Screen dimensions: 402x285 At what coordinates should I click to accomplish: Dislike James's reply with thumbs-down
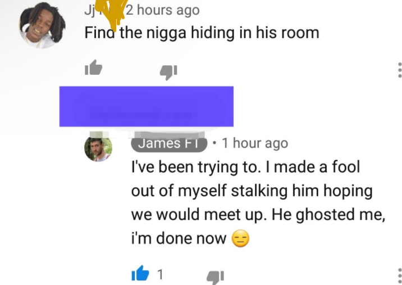216,277
